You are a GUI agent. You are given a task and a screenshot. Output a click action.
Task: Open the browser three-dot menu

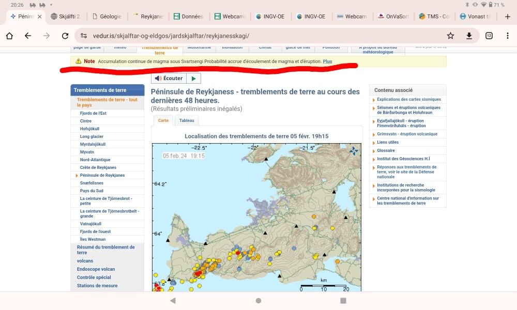[507, 36]
